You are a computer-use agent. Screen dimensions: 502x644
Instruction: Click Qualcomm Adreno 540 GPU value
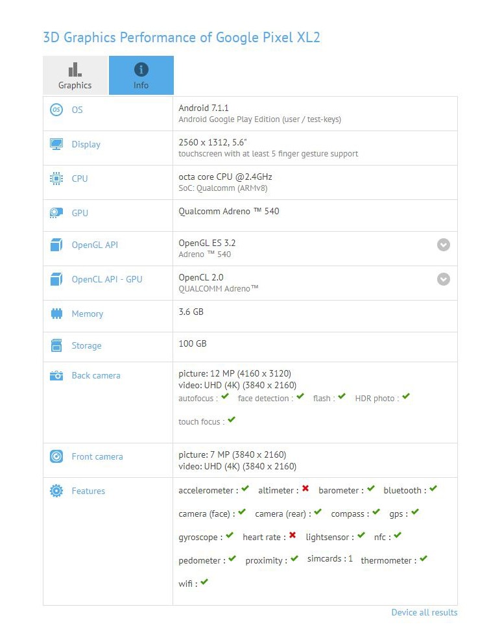click(x=229, y=211)
